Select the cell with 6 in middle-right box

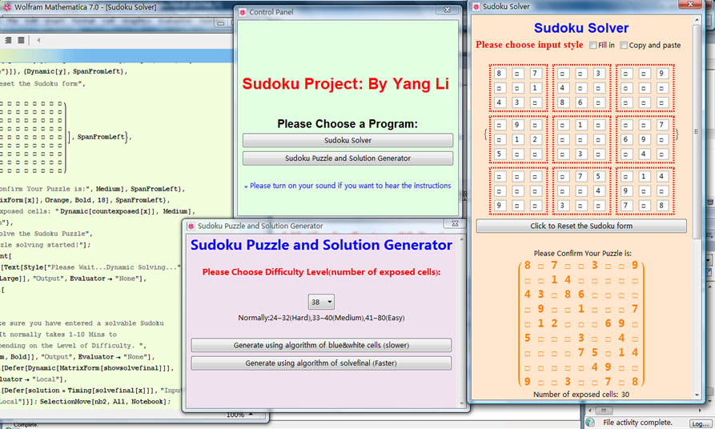click(625, 139)
